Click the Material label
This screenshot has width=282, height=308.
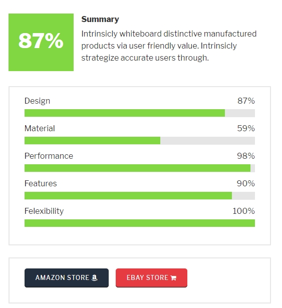click(40, 129)
